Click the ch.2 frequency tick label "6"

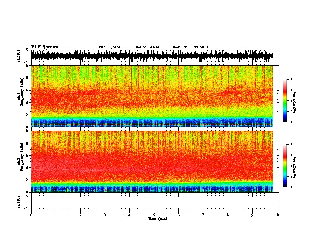click(x=27, y=156)
